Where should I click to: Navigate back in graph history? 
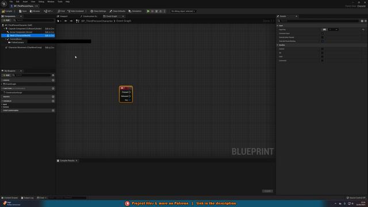[x=66, y=21]
